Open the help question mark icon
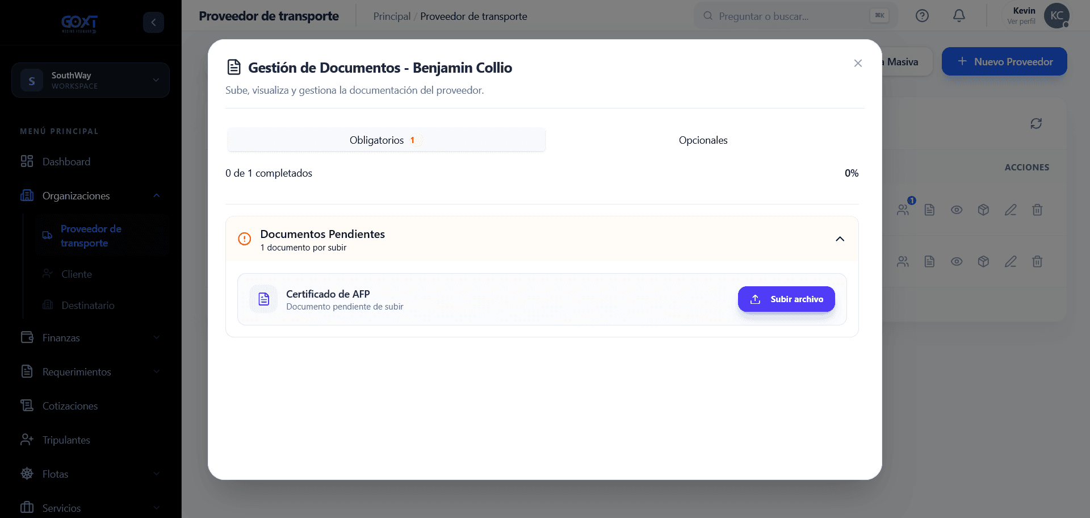 [922, 16]
